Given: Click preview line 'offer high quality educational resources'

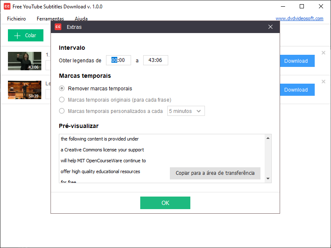Looking at the screenshot, I should [x=100, y=171].
